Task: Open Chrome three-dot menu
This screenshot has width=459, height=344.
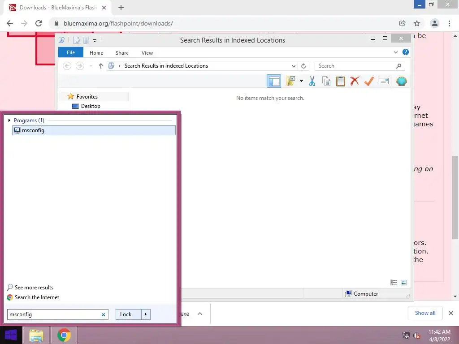Action: click(x=449, y=23)
